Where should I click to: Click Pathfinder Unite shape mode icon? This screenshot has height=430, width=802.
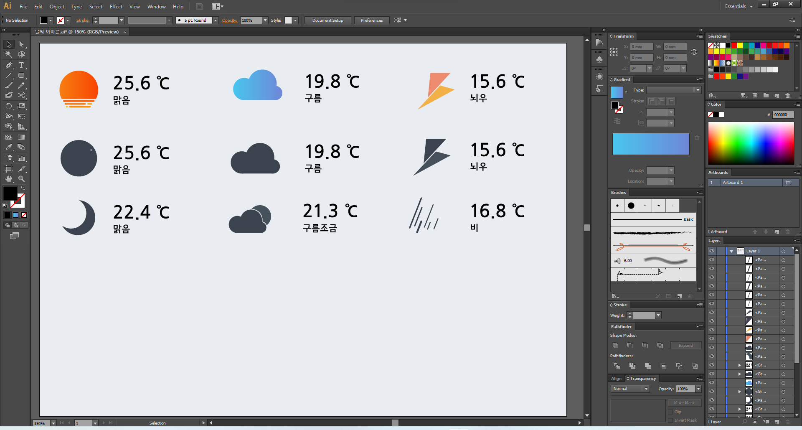point(615,346)
